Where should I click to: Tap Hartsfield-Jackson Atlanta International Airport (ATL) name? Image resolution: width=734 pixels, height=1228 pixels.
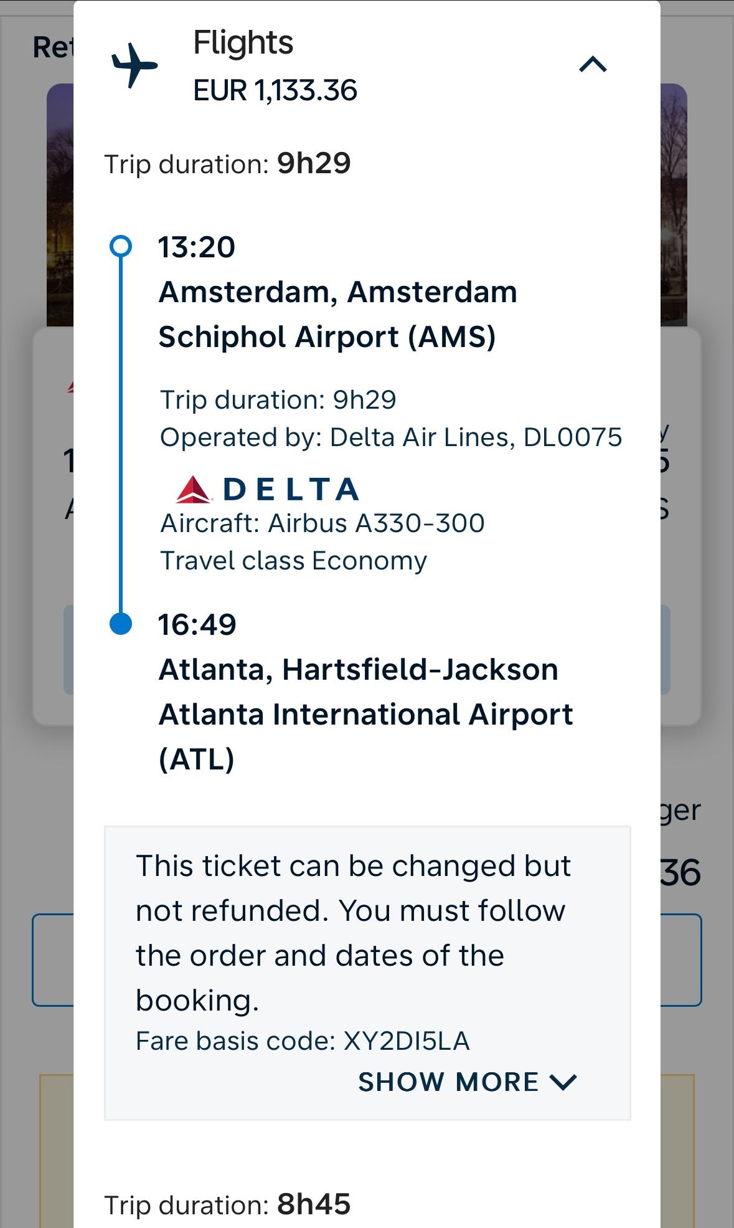[365, 714]
